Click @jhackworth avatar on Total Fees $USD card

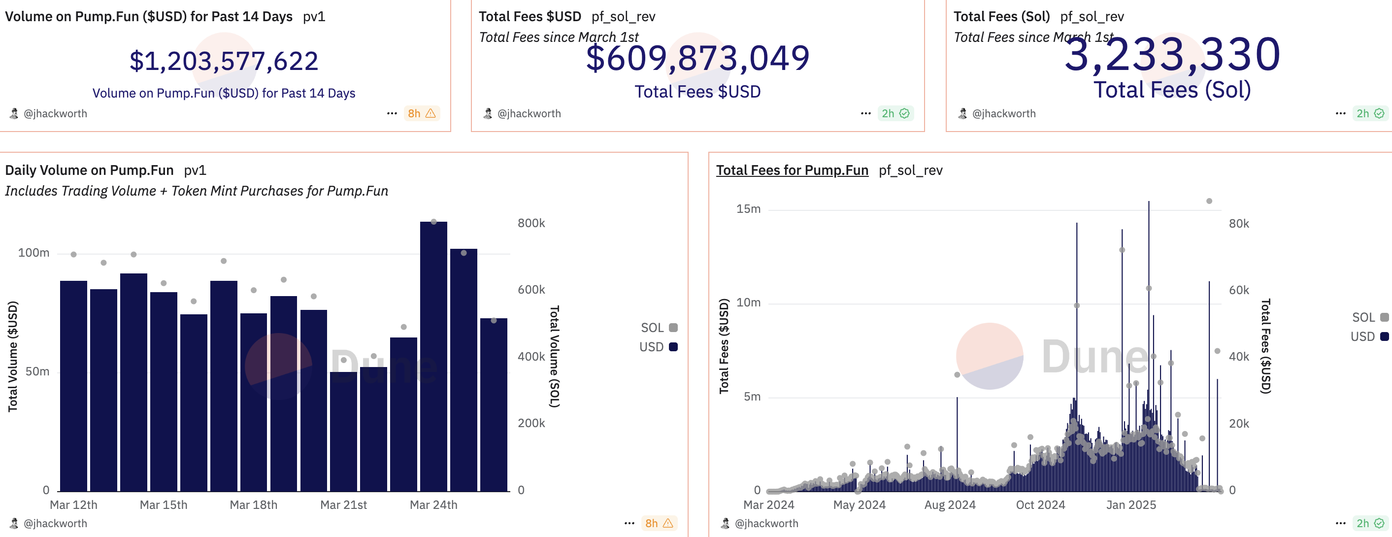tap(488, 113)
